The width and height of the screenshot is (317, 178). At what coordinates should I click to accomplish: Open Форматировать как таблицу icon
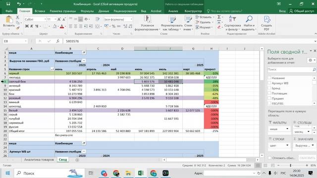[x=172, y=23]
